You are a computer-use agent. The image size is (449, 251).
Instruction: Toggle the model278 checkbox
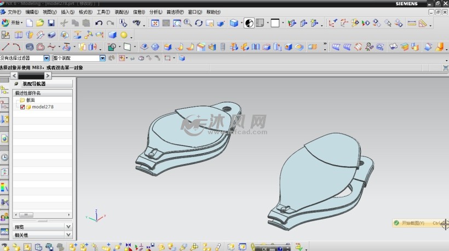[x=22, y=107]
